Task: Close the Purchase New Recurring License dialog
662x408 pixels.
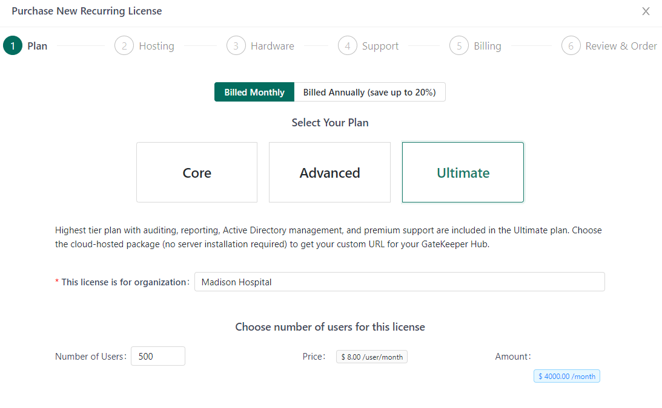Action: point(646,11)
